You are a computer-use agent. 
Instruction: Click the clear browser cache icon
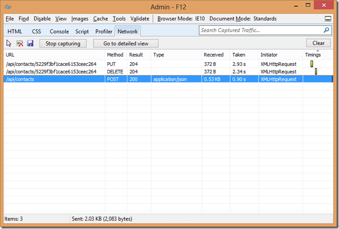coord(19,43)
